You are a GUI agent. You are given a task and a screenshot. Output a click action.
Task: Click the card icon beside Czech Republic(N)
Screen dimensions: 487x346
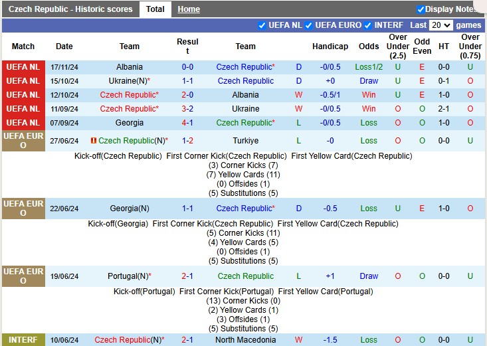pyautogui.click(x=94, y=141)
